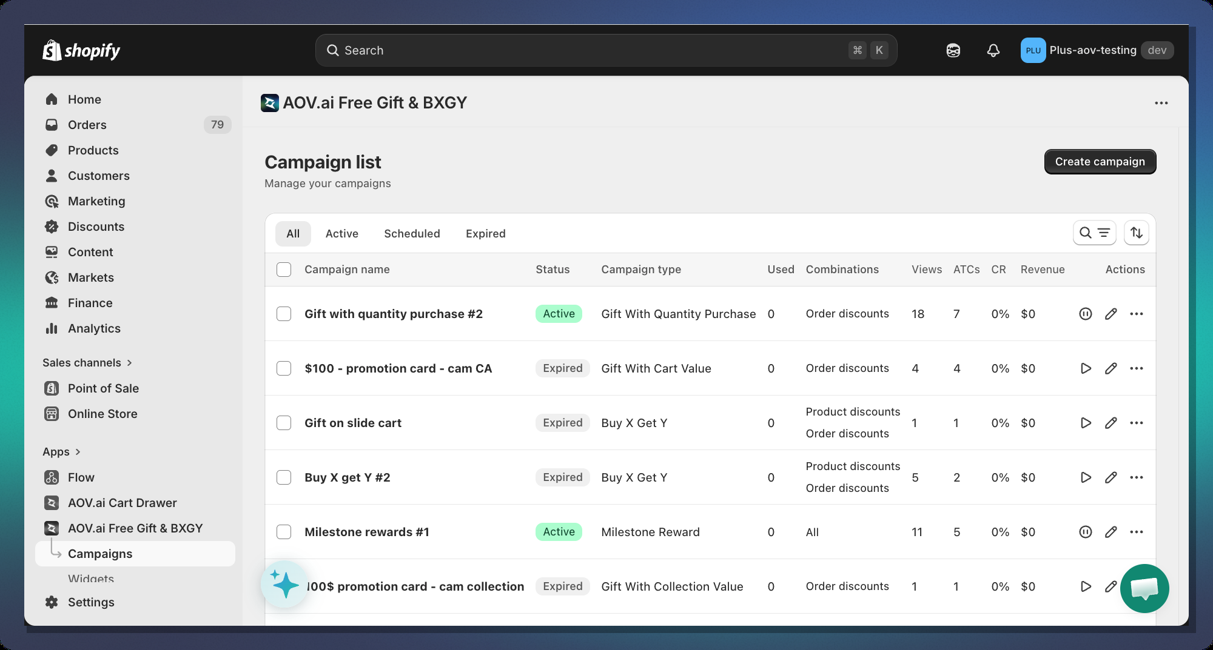Tick the $100 promotion card campaign checkbox

point(284,368)
